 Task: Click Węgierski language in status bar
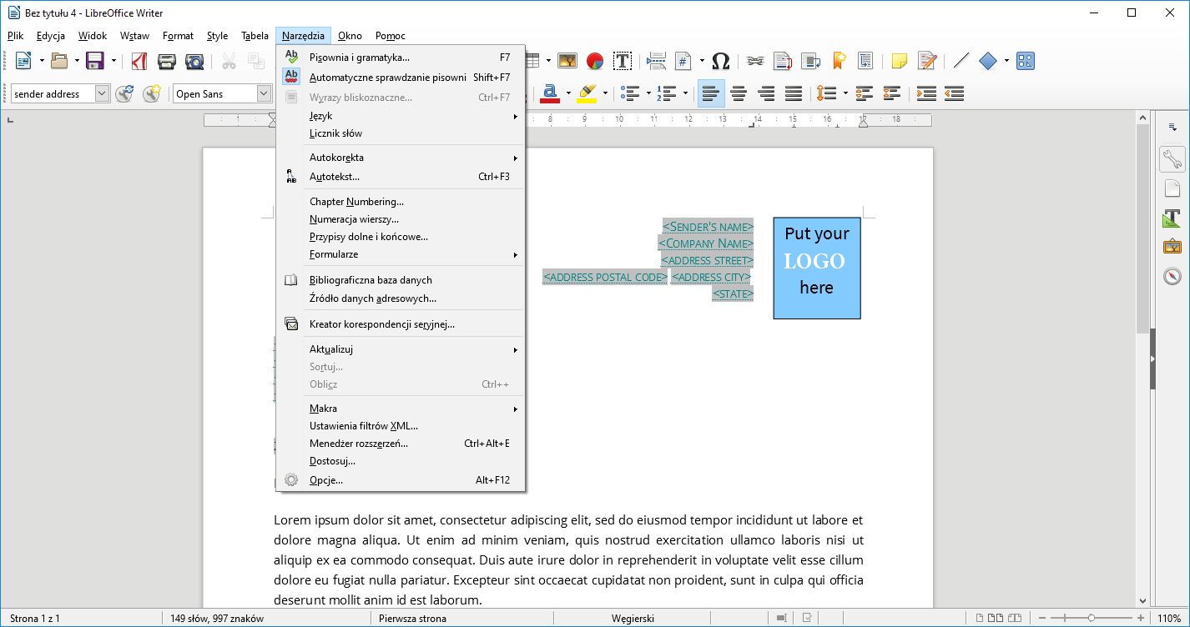coord(633,619)
